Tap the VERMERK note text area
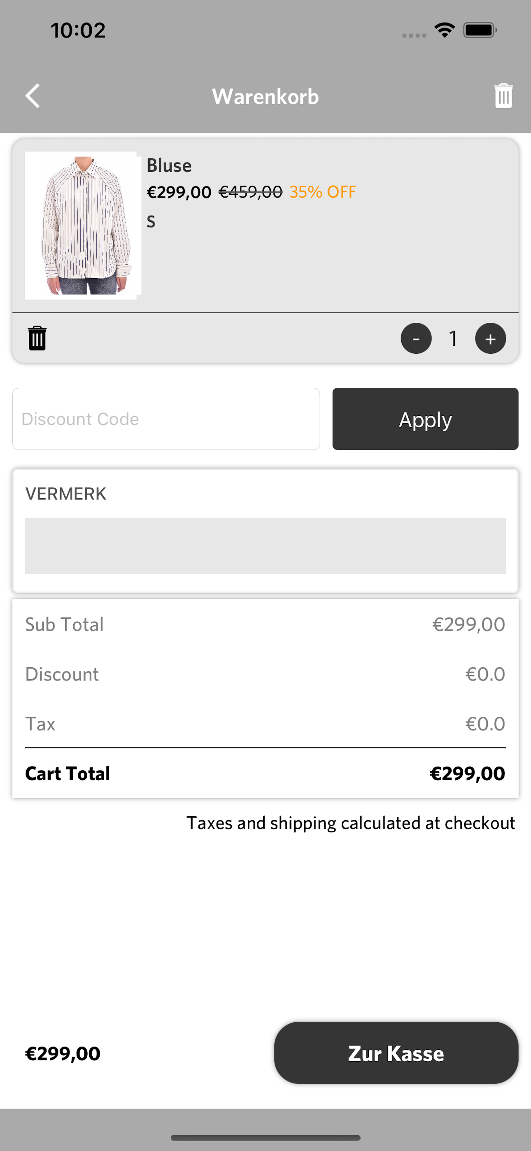The width and height of the screenshot is (531, 1151). [x=265, y=546]
